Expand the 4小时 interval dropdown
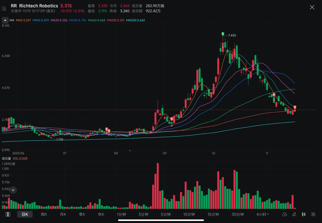Image resolution: width=322 pixels, height=223 pixels. (263, 214)
